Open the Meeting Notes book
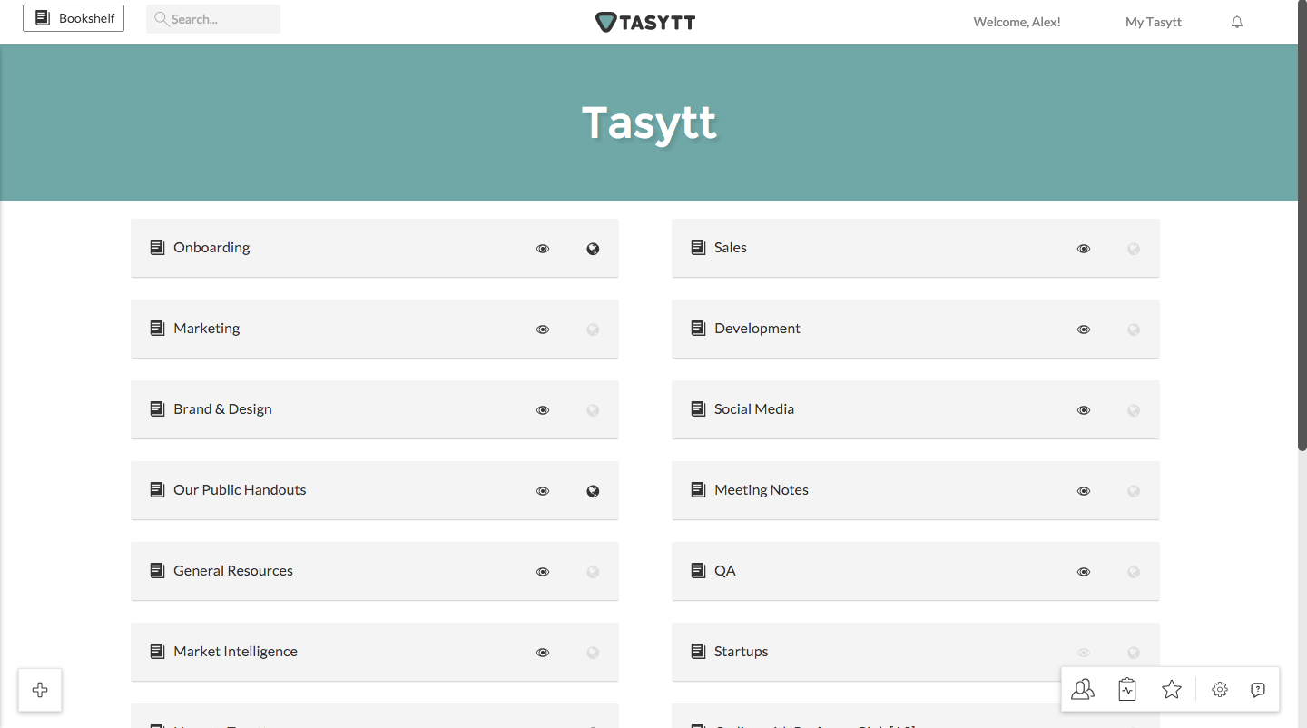 coord(916,490)
